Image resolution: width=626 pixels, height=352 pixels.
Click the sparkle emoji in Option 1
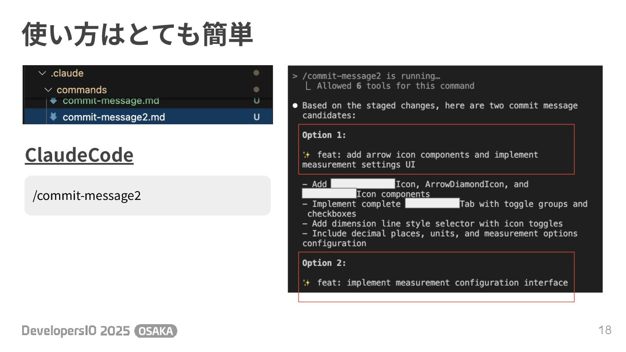(306, 155)
